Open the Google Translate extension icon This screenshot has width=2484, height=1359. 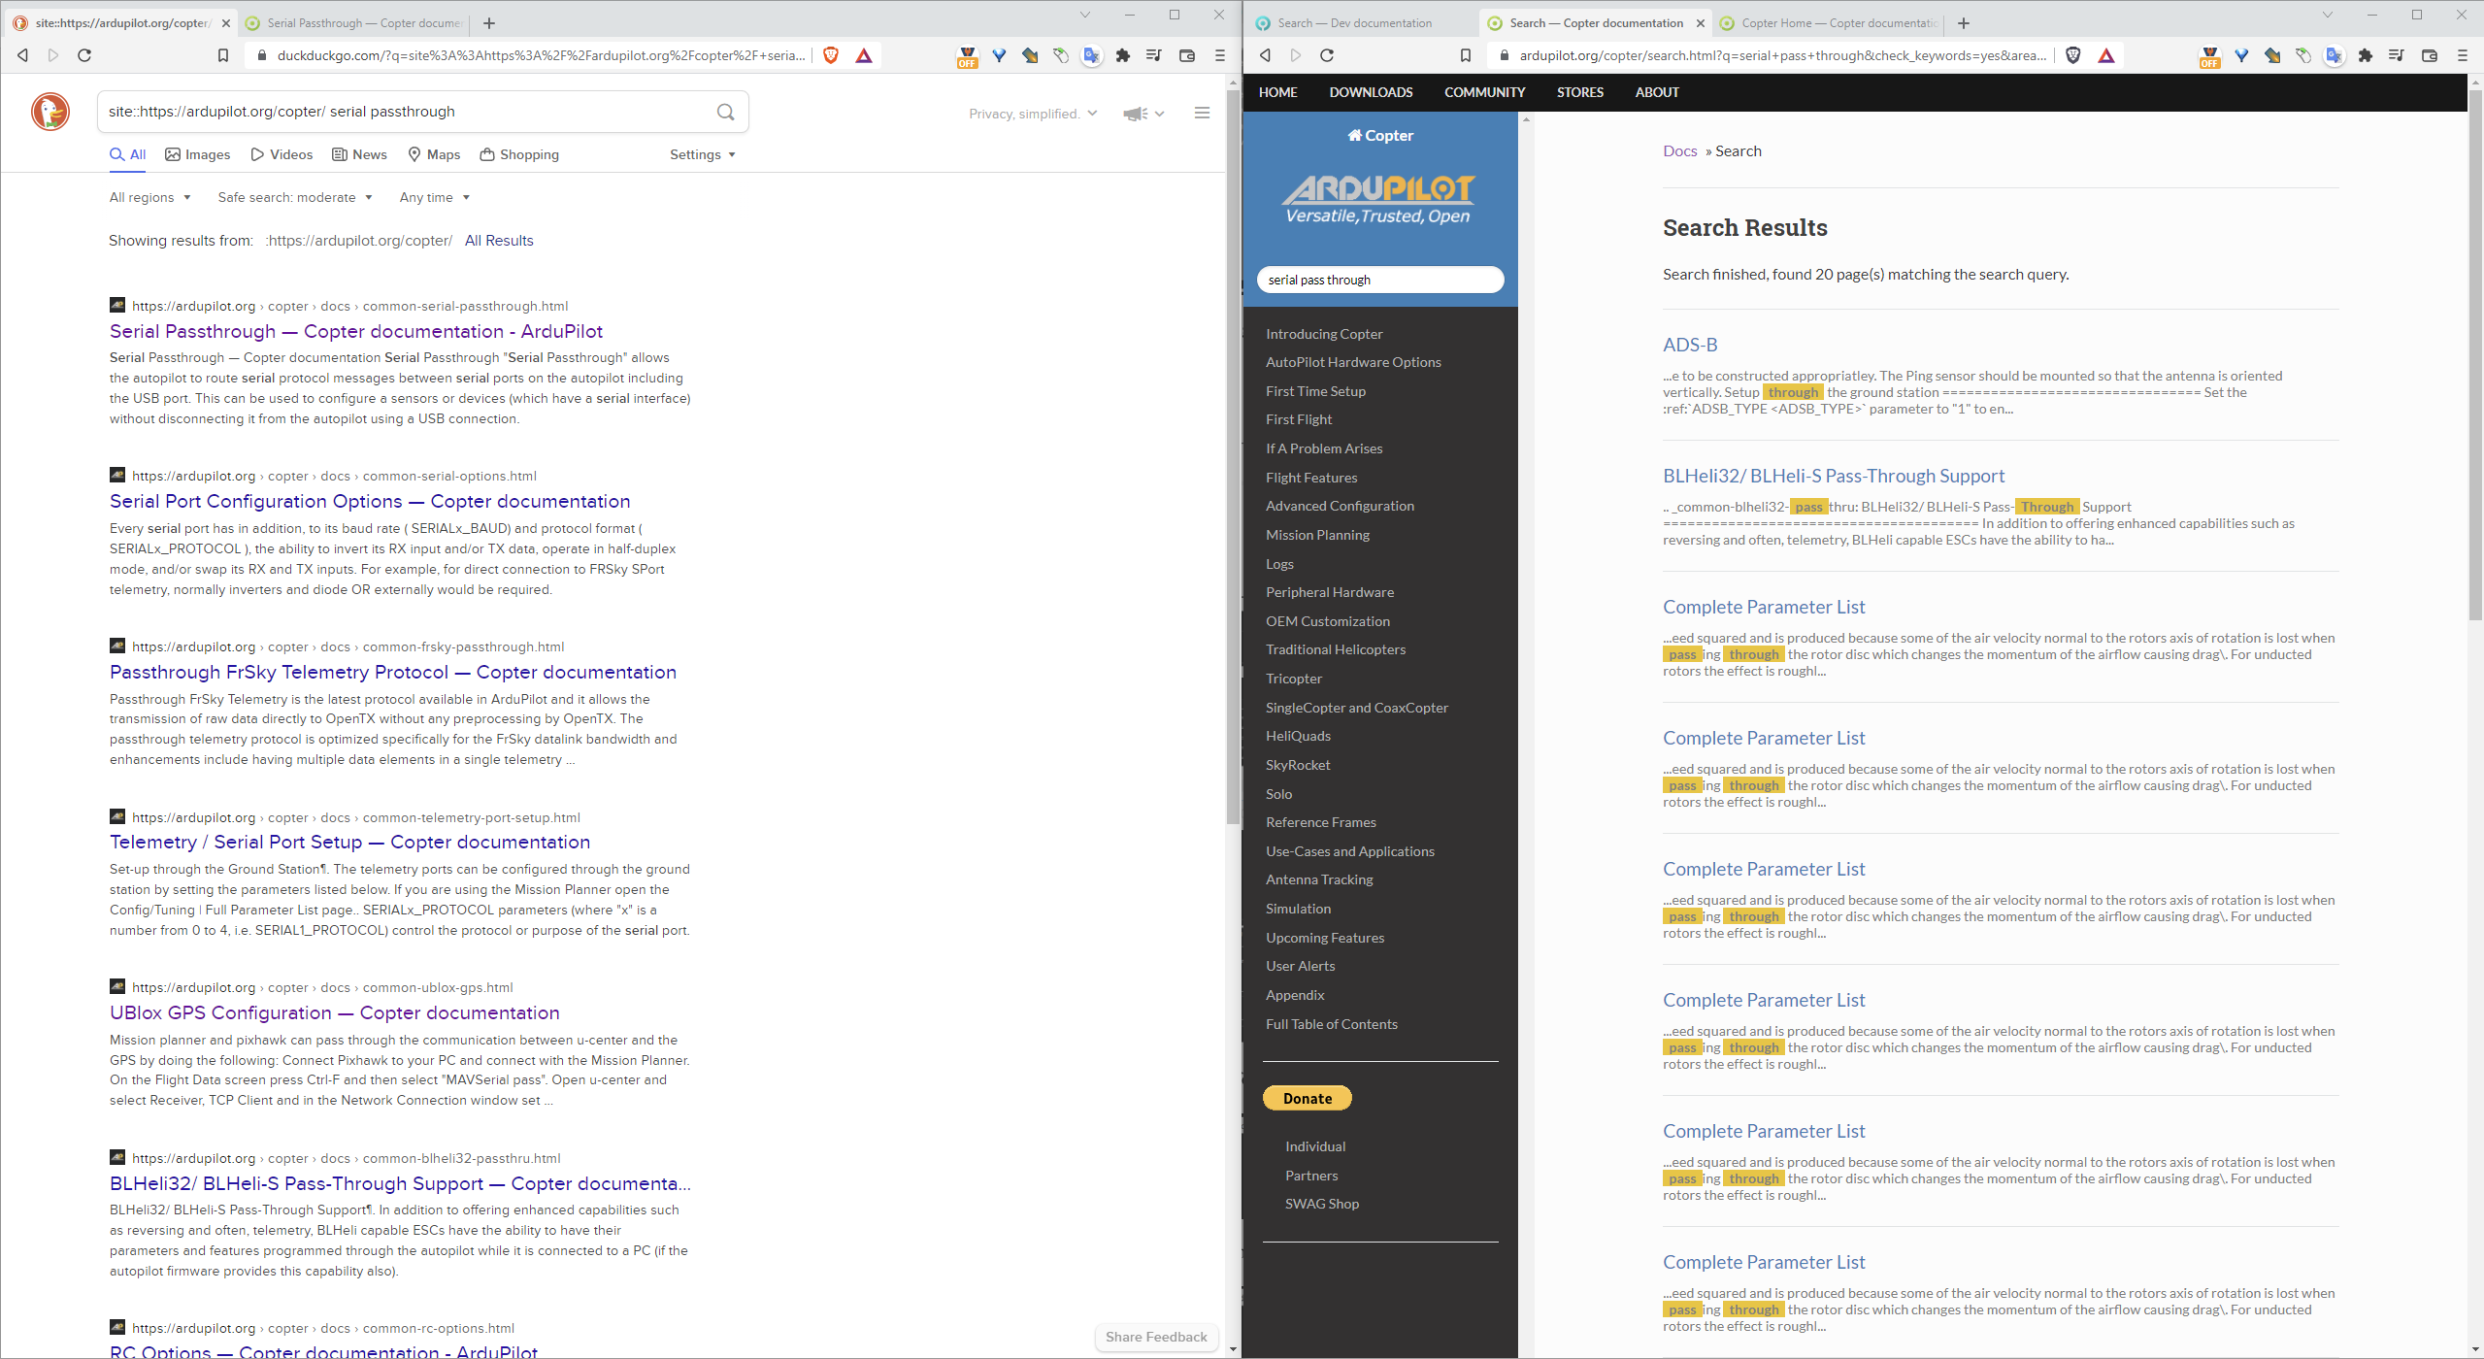[1091, 55]
